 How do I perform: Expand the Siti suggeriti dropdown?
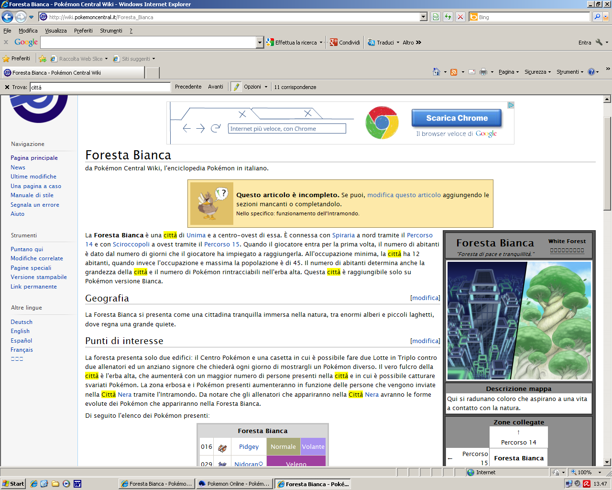tap(153, 59)
